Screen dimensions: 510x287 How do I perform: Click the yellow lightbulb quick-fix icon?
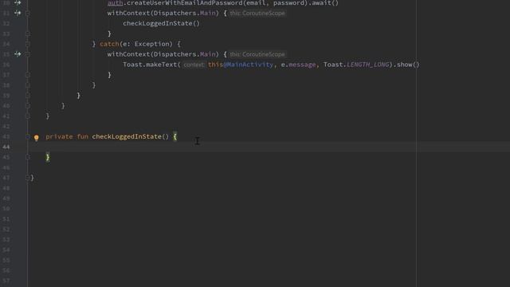click(37, 138)
